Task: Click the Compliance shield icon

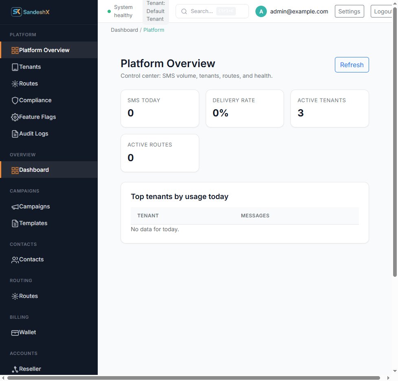Action: [x=15, y=101]
